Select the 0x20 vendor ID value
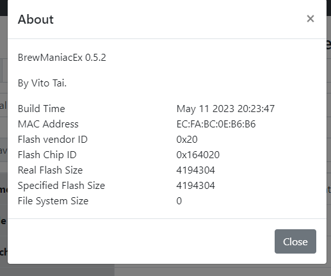This screenshot has width=331, height=276. [x=187, y=140]
